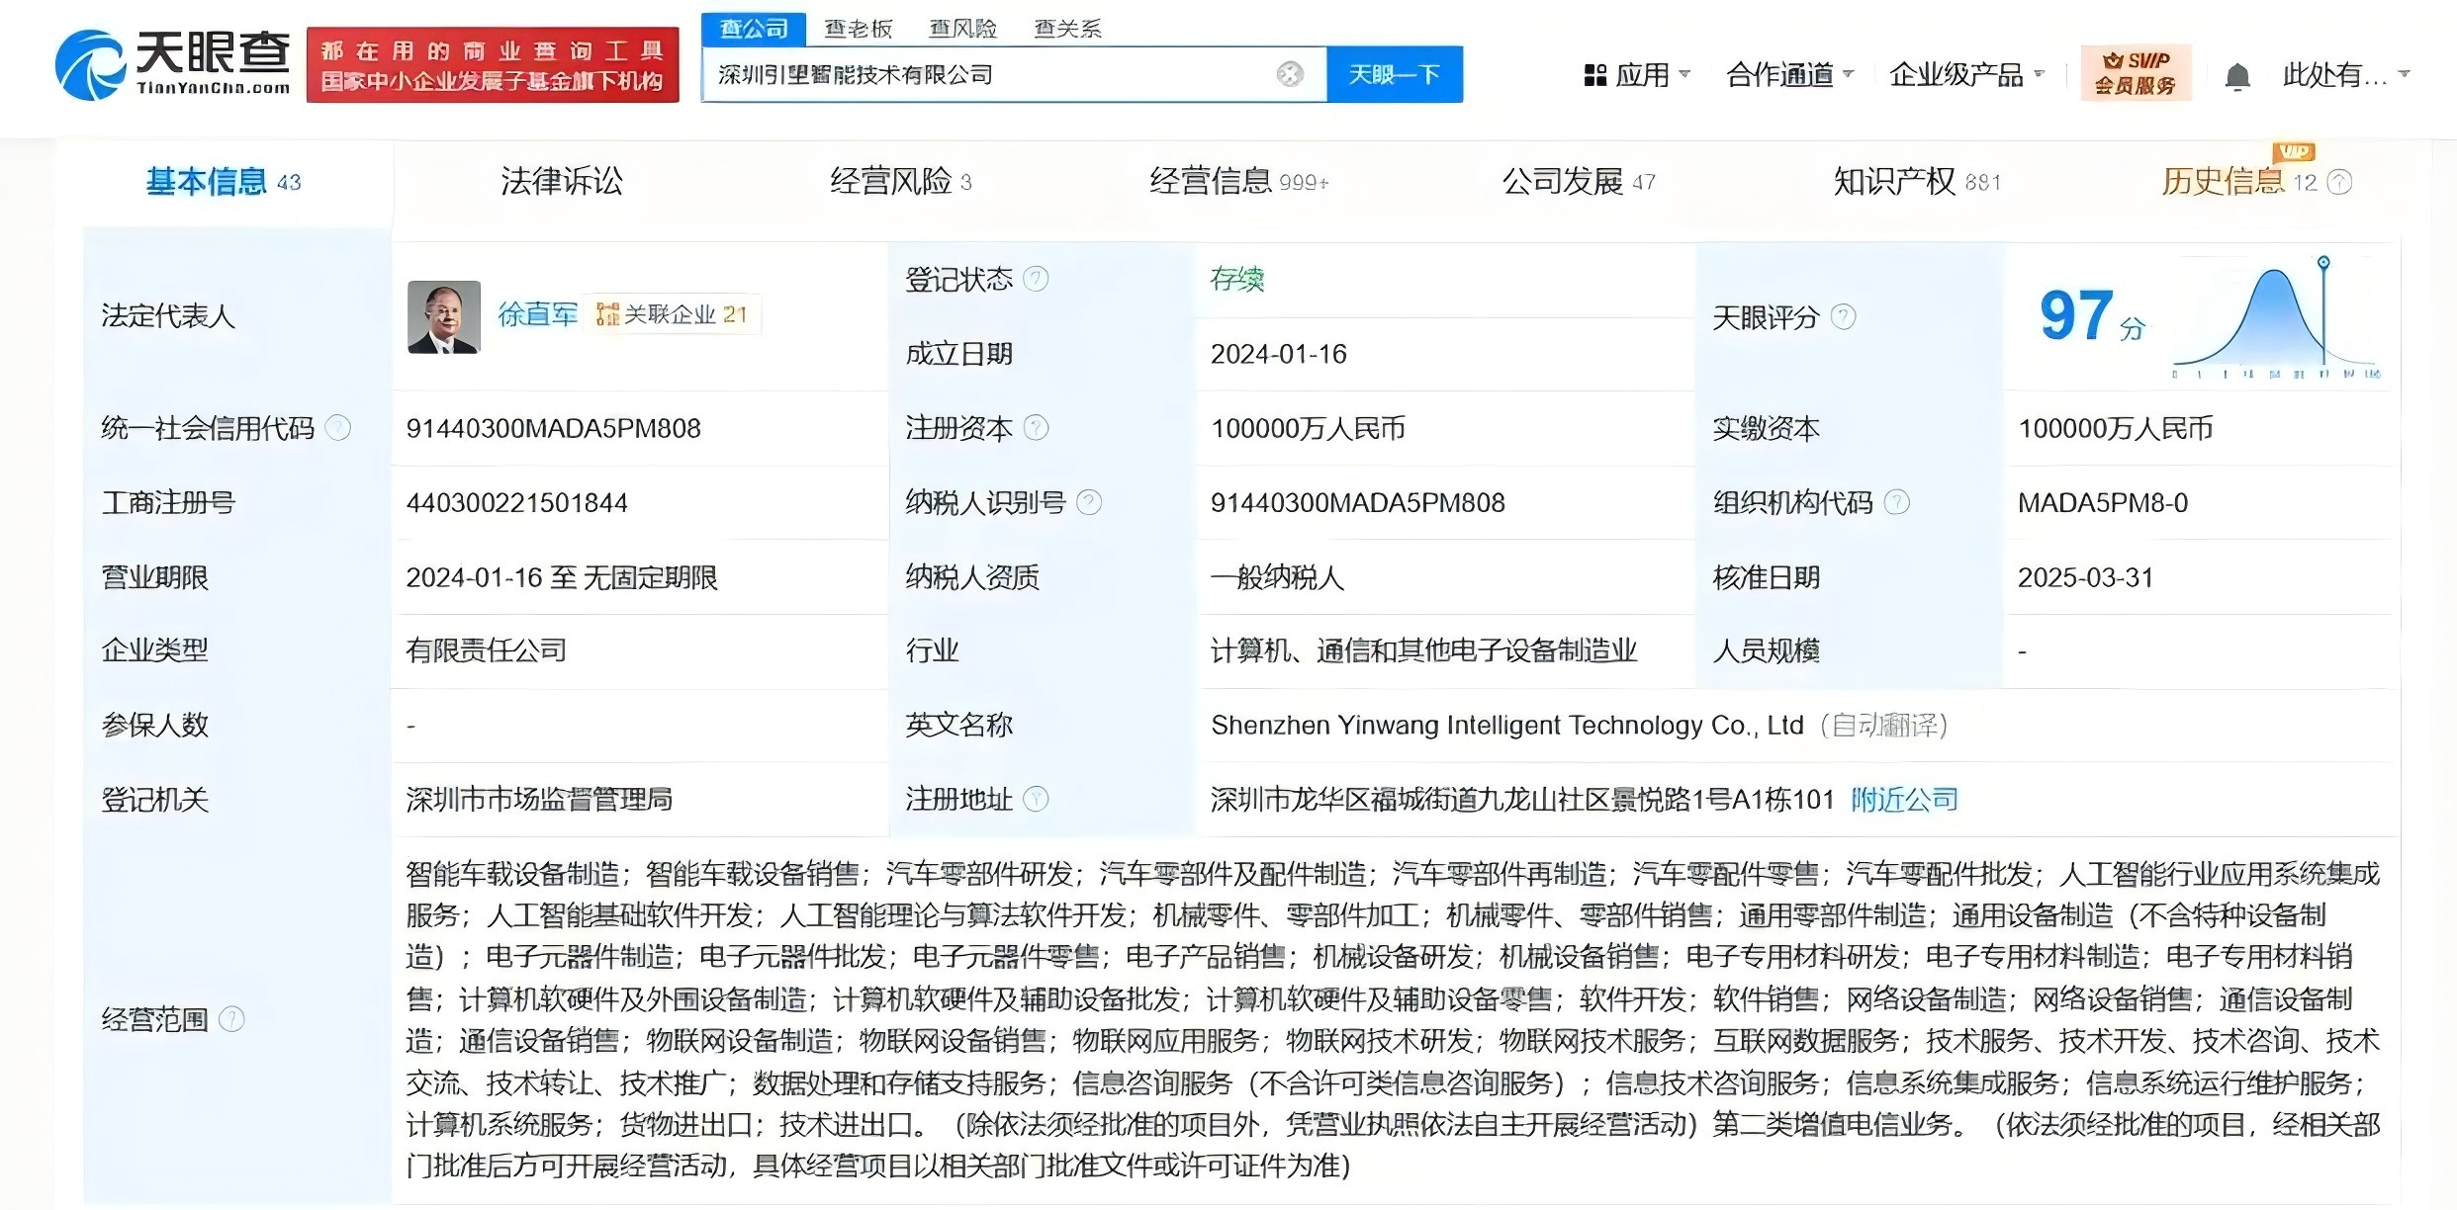Screen dimensions: 2457x1210
Task: Click the Tianyancha logo
Action: (173, 64)
